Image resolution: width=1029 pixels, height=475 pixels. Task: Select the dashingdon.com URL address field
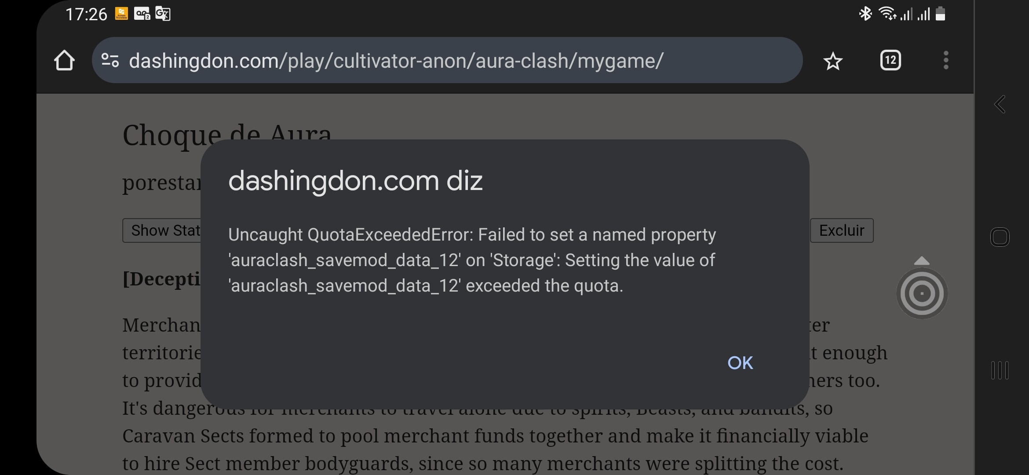pos(447,60)
